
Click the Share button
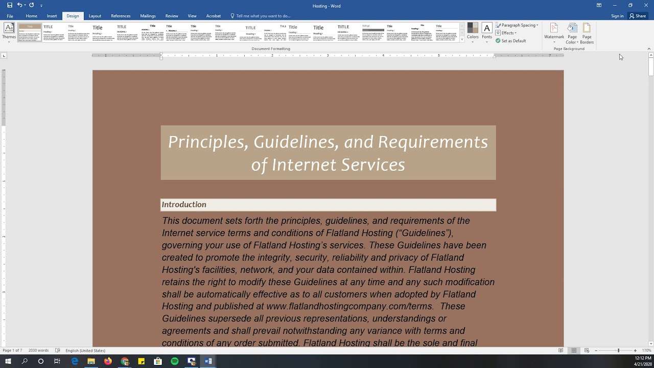pos(638,16)
